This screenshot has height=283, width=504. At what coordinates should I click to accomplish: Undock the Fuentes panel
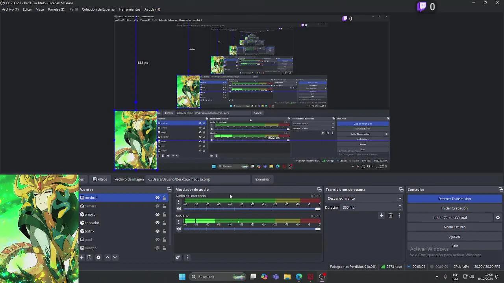point(169,189)
